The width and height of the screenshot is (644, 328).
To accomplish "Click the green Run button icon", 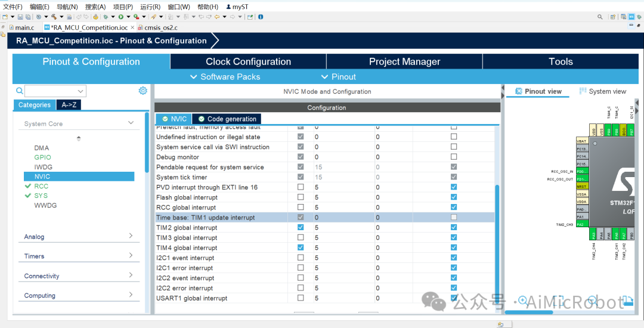I will [121, 17].
